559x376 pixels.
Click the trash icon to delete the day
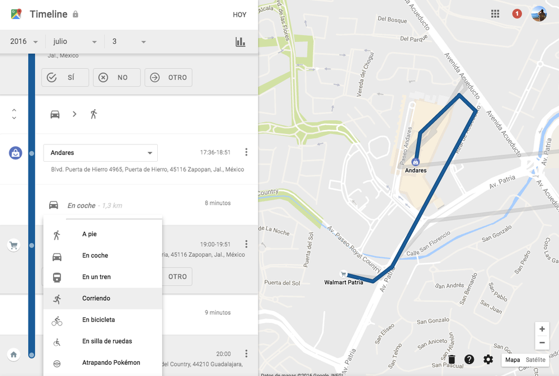coord(452,360)
